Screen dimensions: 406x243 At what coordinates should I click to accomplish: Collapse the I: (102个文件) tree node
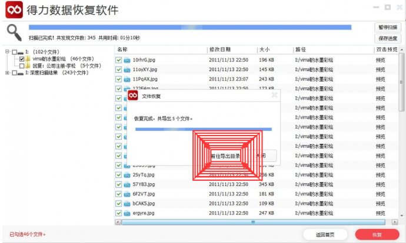[x=7, y=52]
